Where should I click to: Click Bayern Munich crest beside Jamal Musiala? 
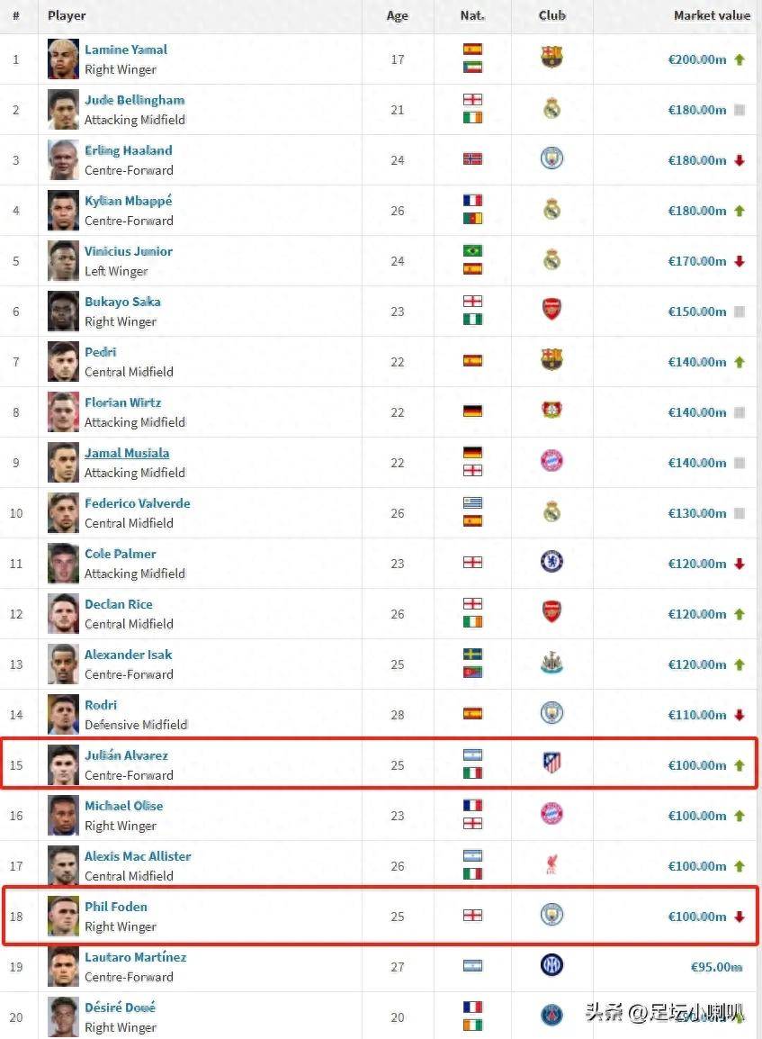[551, 460]
